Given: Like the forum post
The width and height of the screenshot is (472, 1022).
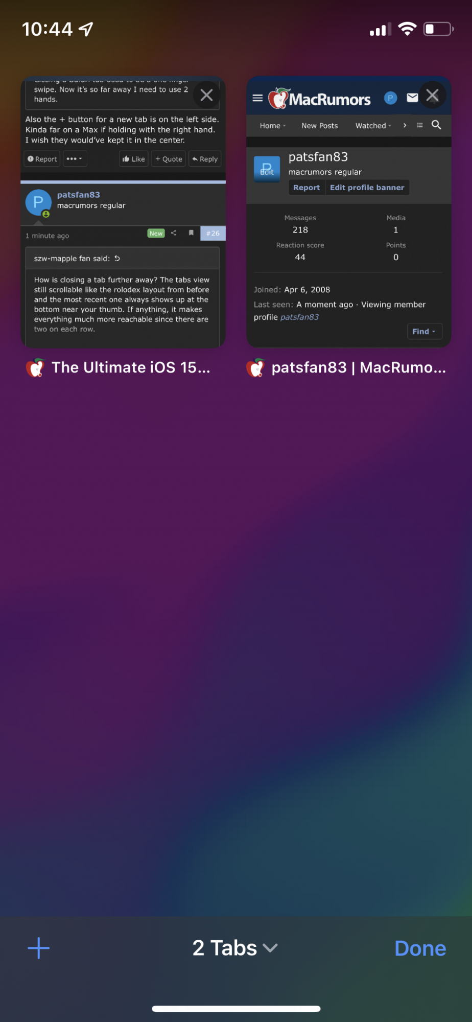Looking at the screenshot, I should [134, 159].
